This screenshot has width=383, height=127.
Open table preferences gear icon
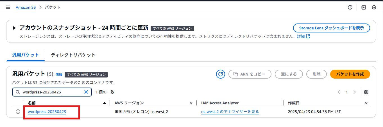[366, 92]
